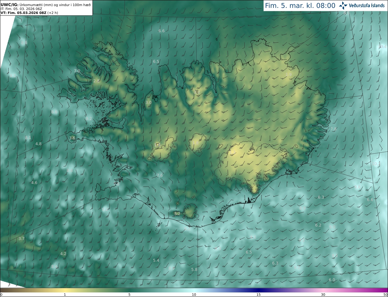Click the 3.0 value label on the map
This screenshot has height=297, width=388.
point(149,103)
